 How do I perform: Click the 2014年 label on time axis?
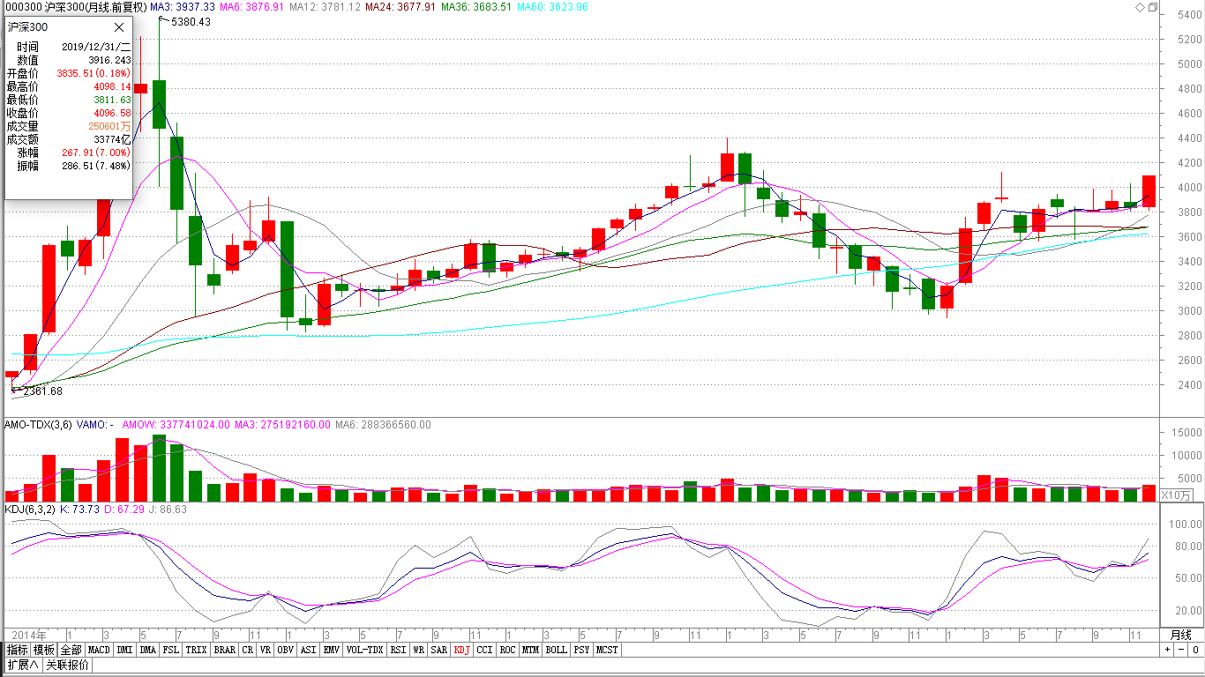pos(30,635)
